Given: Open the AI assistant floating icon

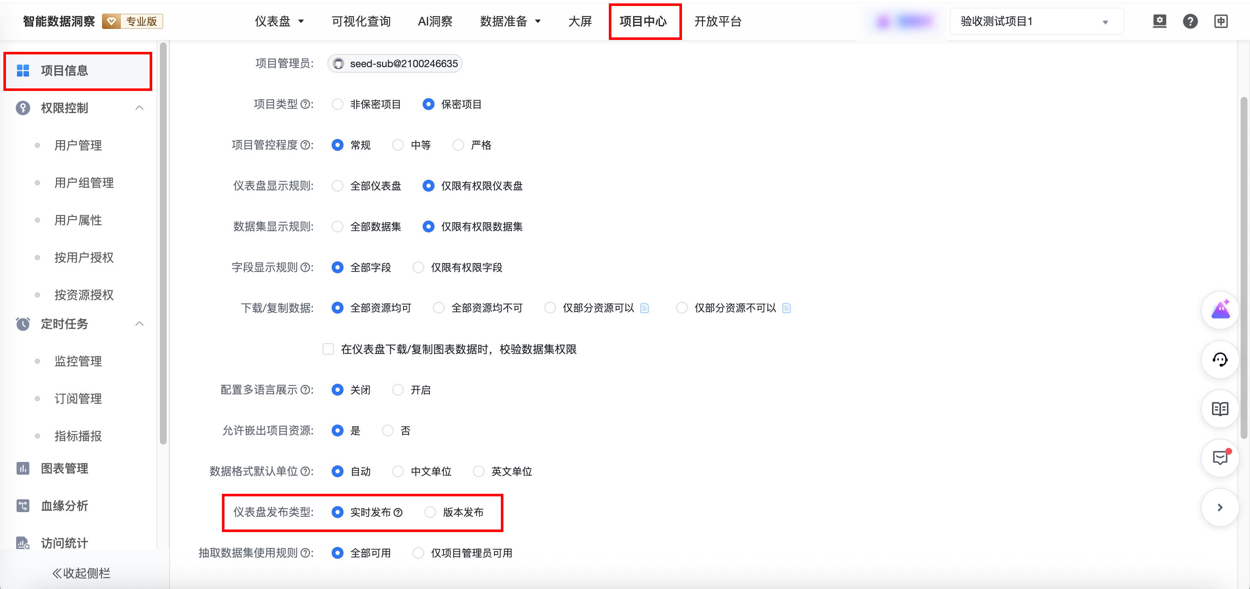Looking at the screenshot, I should (1220, 309).
